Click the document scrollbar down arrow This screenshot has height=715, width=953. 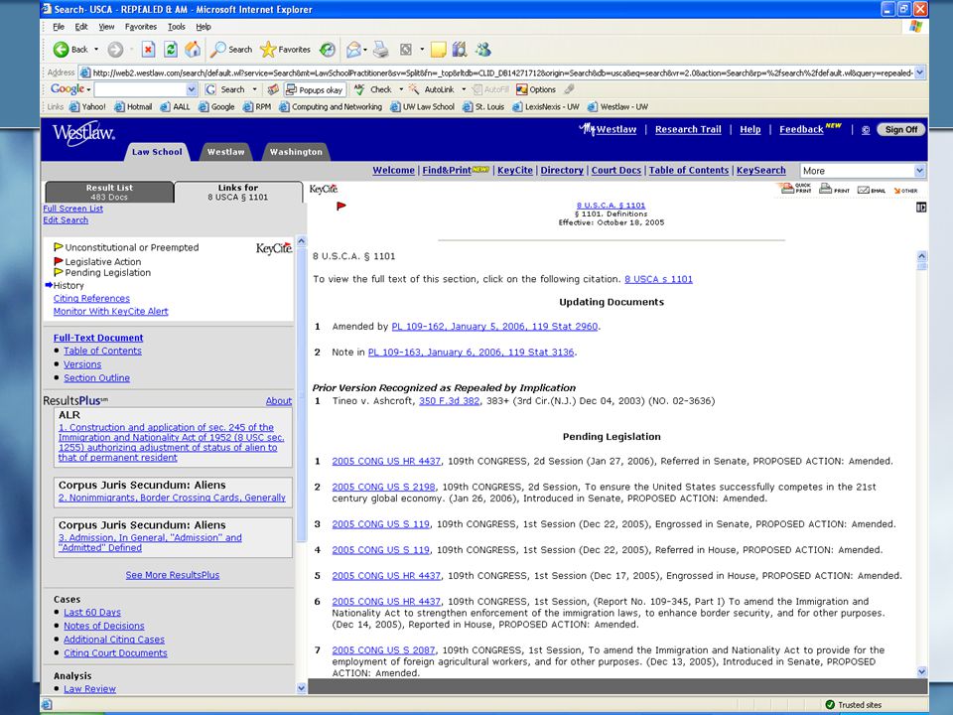[921, 672]
